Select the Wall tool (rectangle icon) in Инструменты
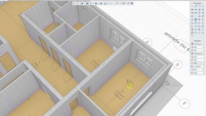 pyautogui.click(x=199, y=6)
